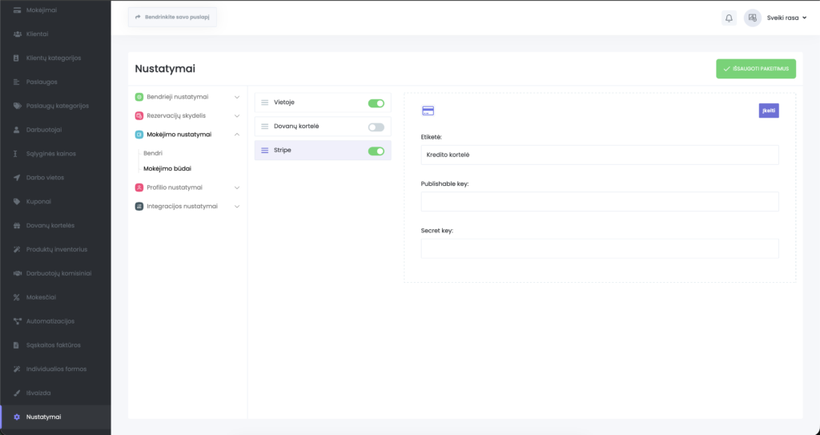Screen dimensions: 820x435
Task: Click into the Publishable key field
Action: coord(599,202)
